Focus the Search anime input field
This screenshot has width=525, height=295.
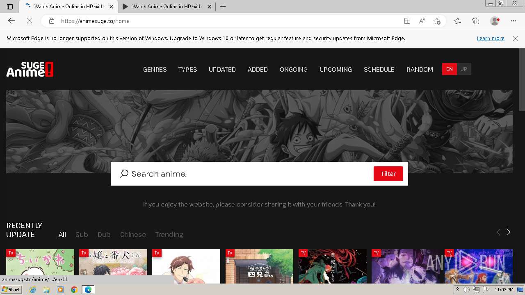click(250, 174)
